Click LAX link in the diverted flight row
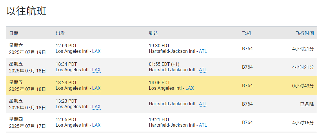The height and width of the screenshot is (133, 320). click(96, 107)
